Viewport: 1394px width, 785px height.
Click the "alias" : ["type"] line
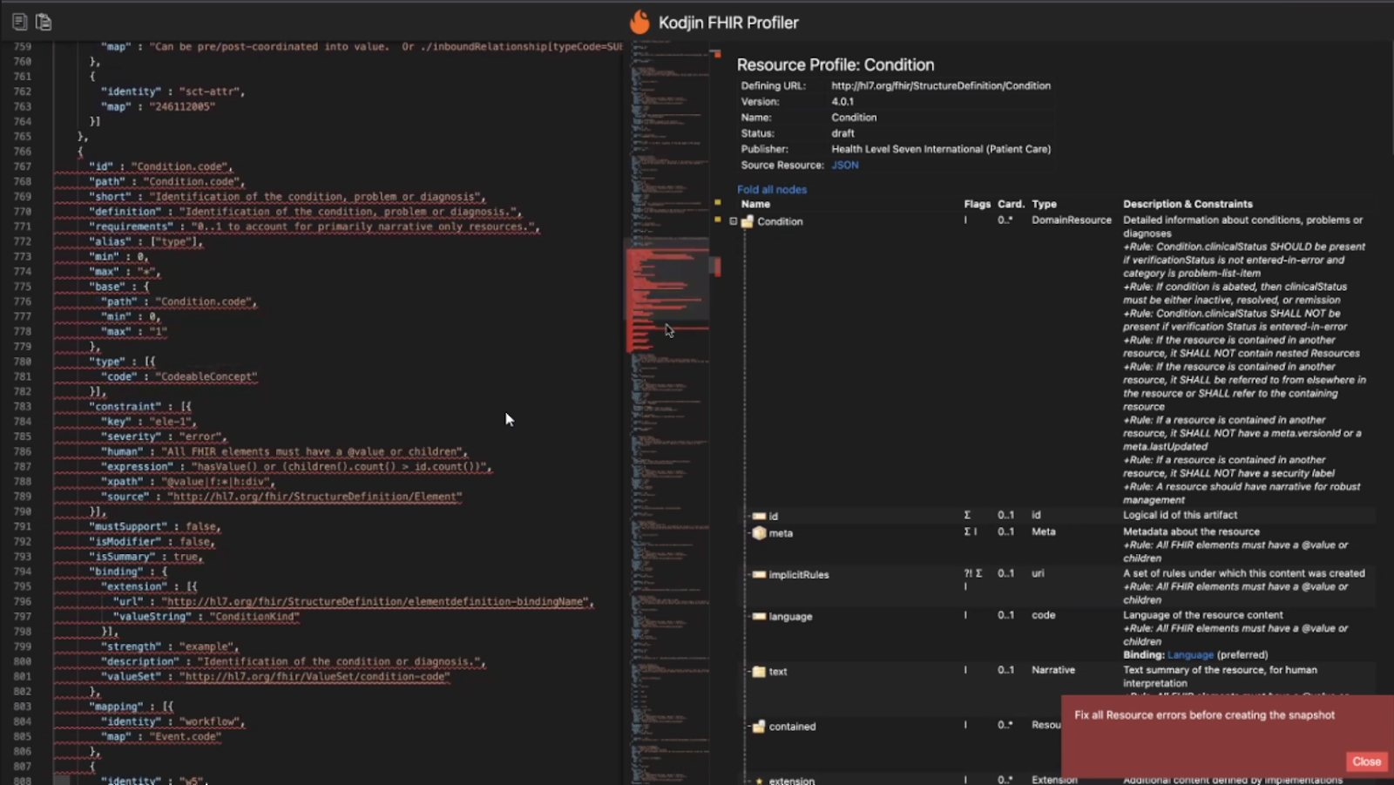tap(145, 241)
